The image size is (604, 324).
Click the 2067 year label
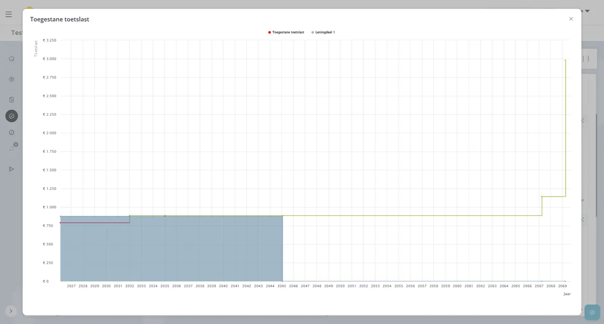[x=539, y=286]
